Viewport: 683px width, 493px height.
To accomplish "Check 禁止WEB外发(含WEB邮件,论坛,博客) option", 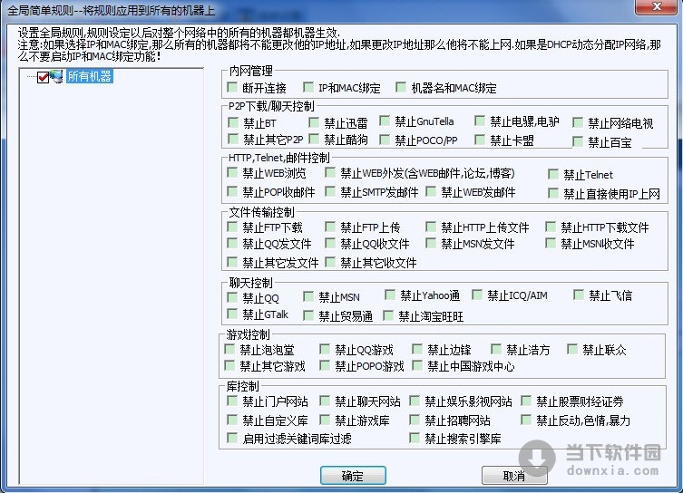I will pyautogui.click(x=330, y=173).
